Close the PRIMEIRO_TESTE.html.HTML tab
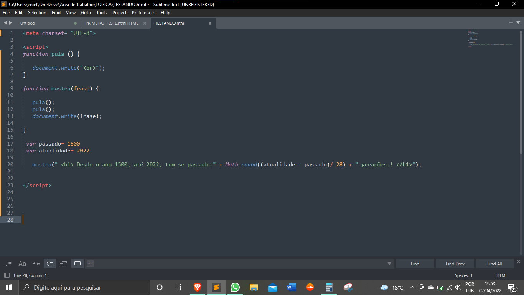Viewport: 524px width, 295px height. pyautogui.click(x=145, y=23)
